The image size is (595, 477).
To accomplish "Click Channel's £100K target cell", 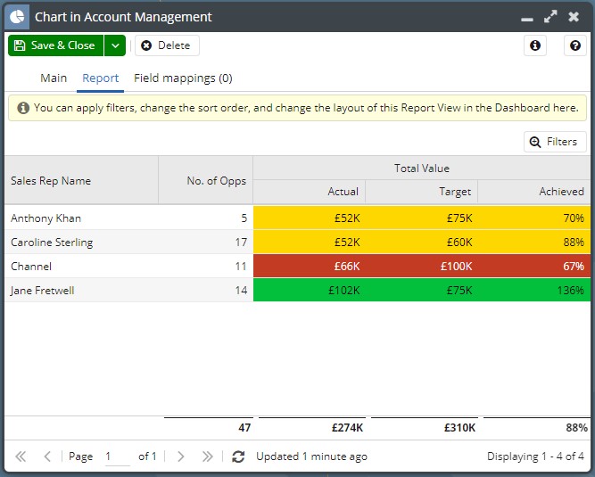I will coord(422,267).
